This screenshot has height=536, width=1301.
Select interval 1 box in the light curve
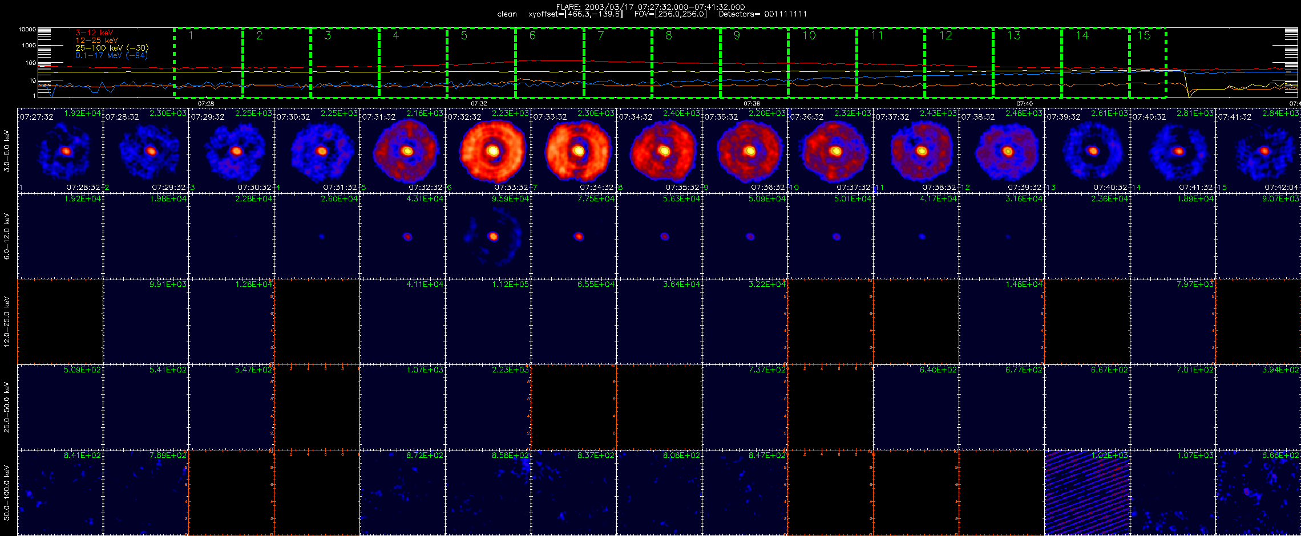point(208,62)
